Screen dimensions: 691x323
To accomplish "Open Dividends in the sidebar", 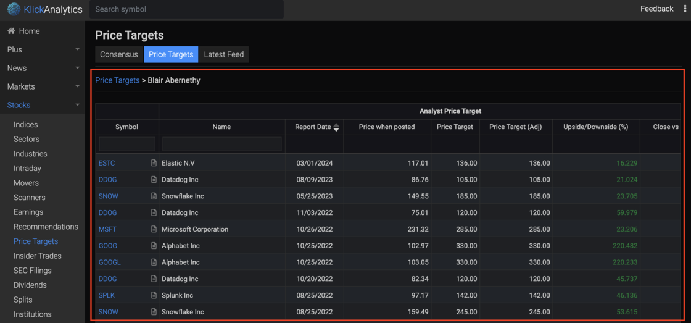I will tap(30, 285).
